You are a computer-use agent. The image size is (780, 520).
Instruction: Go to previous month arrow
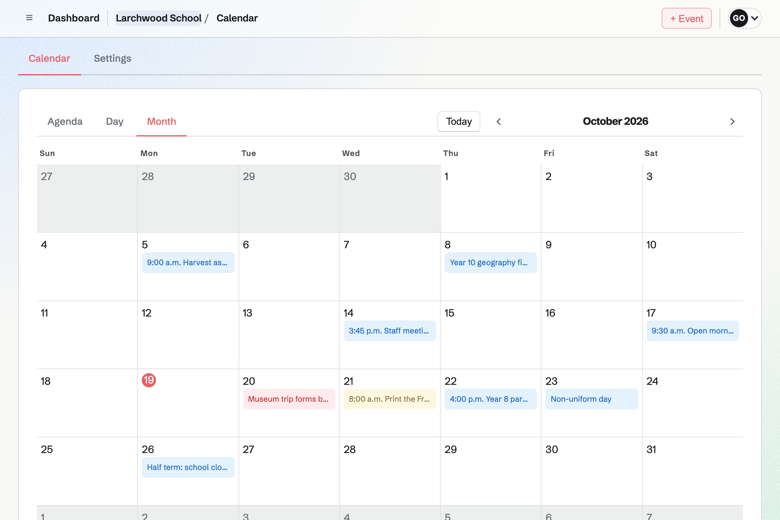tap(499, 122)
